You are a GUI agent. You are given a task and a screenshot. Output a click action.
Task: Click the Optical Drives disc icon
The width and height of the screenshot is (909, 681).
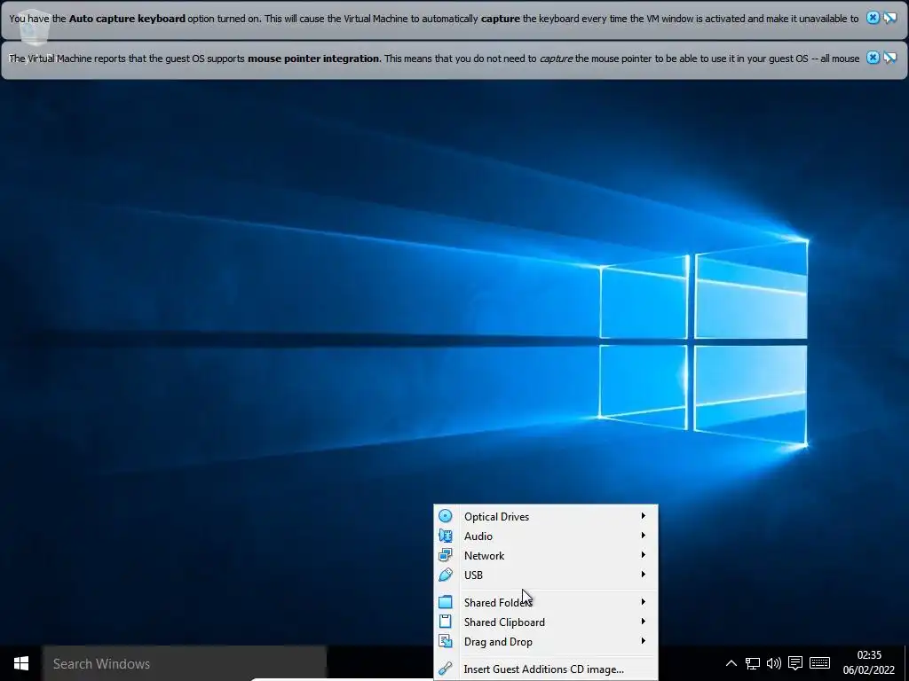(446, 516)
